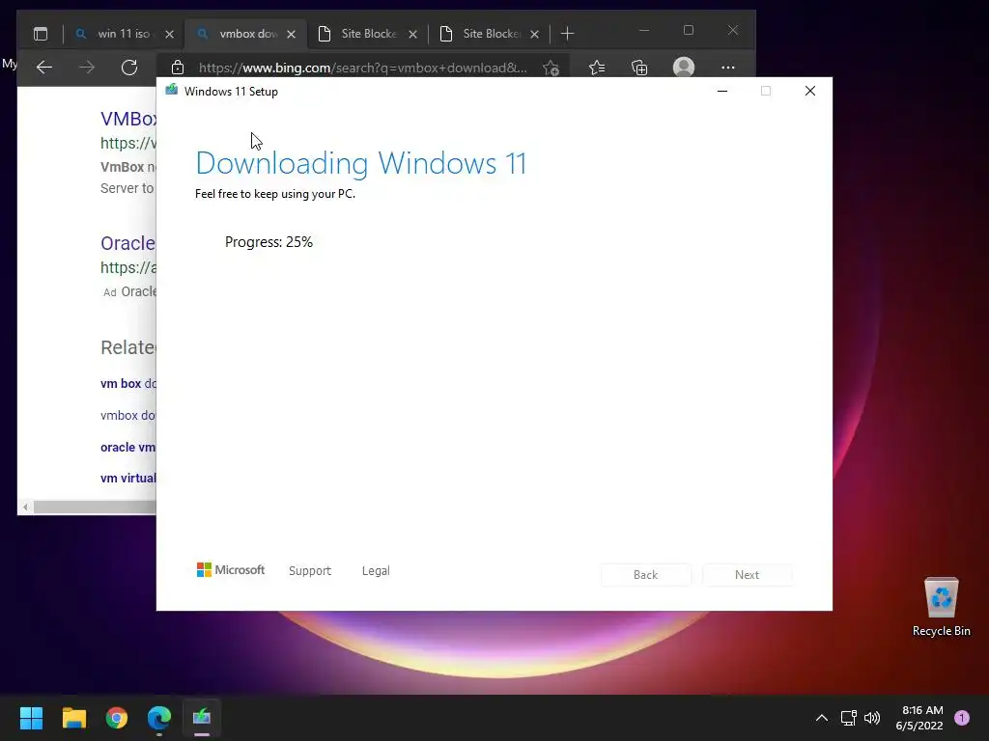This screenshot has width=989, height=741.
Task: Open the volume tray icon
Action: click(872, 718)
